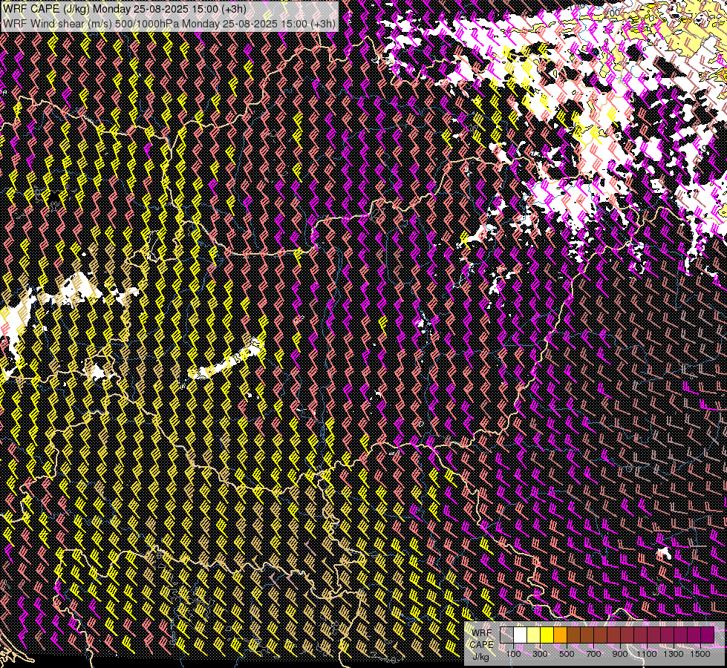The image size is (727, 668).
Task: Click the WRF CAPE title line
Action: [125, 9]
